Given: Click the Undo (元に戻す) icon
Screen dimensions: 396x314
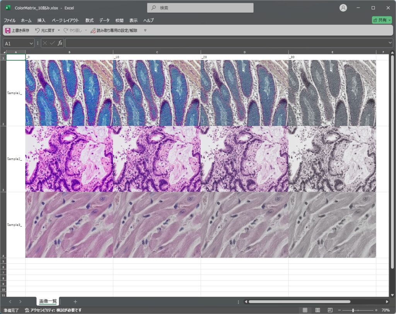Looking at the screenshot, I should coord(38,30).
